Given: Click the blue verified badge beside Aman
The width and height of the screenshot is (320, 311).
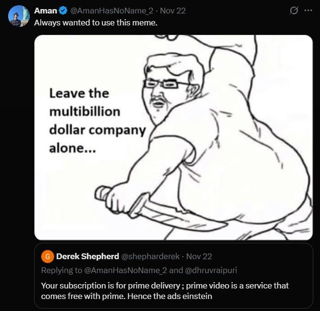Looking at the screenshot, I should [63, 11].
